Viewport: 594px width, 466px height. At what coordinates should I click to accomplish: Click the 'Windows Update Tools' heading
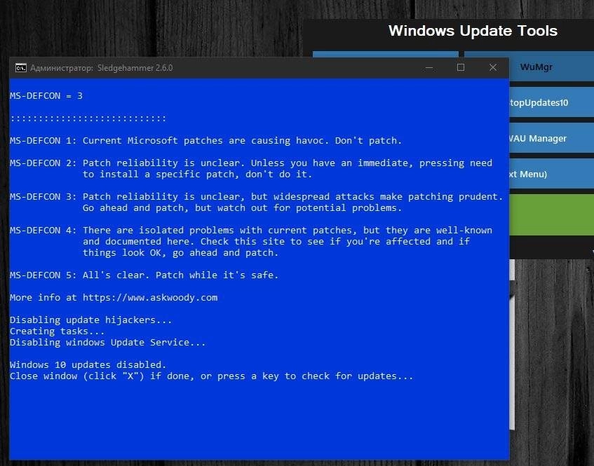473,31
